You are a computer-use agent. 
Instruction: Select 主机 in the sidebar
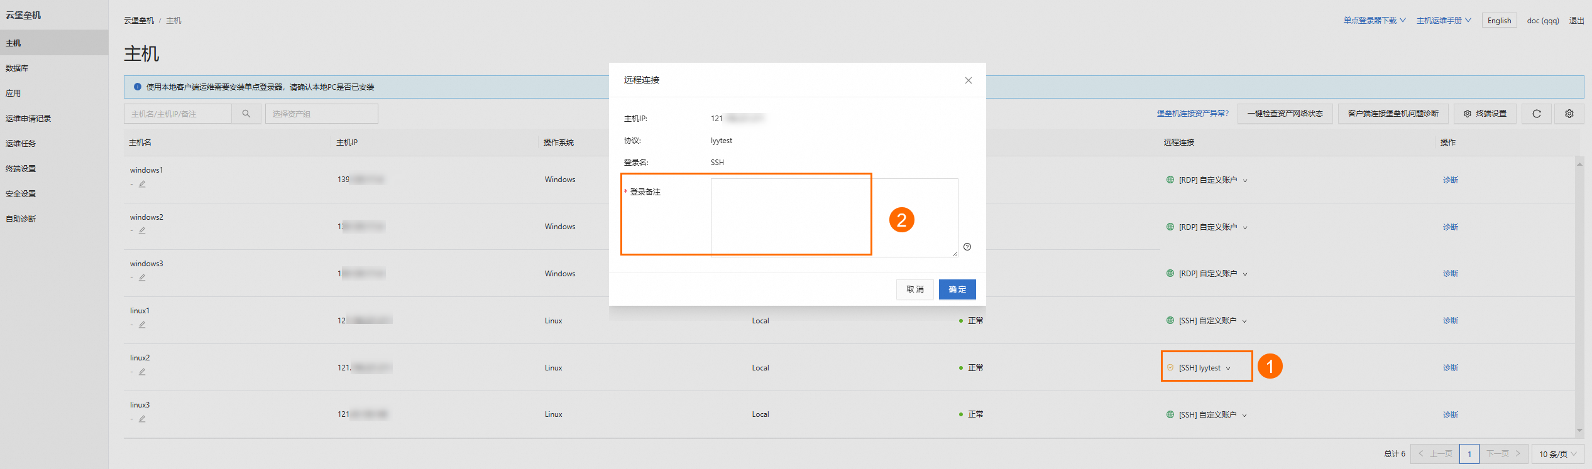pos(54,43)
